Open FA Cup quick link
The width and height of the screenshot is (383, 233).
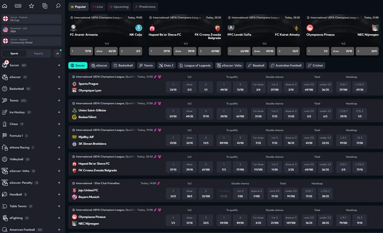click(x=31, y=19)
